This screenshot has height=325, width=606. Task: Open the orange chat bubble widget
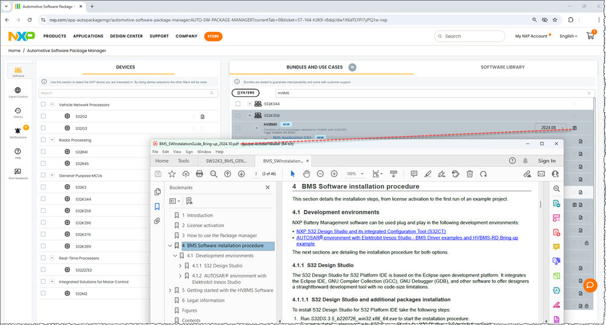tap(590, 285)
